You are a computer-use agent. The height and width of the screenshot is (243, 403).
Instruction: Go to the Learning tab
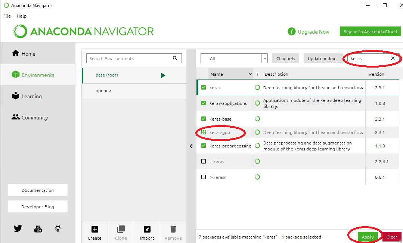38,96
